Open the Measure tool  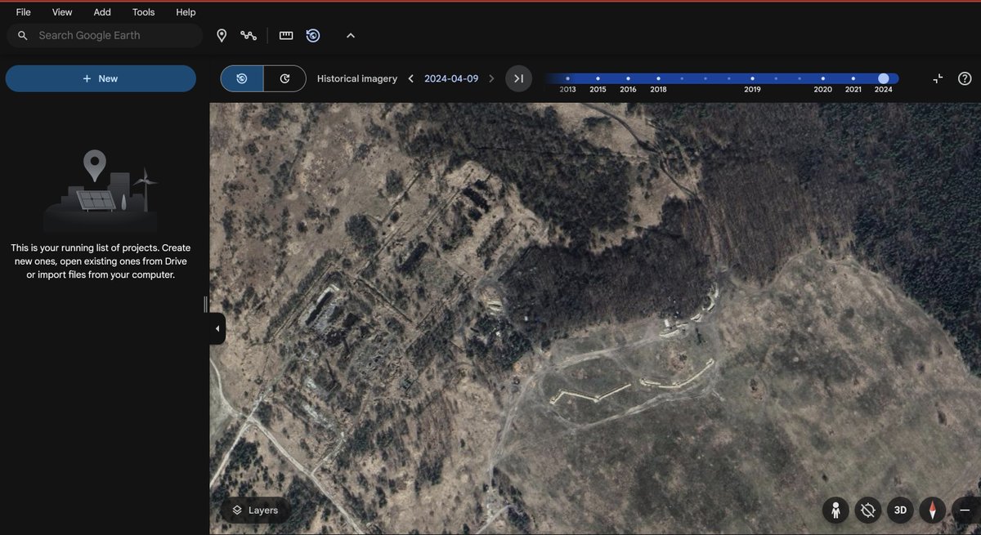click(x=285, y=35)
